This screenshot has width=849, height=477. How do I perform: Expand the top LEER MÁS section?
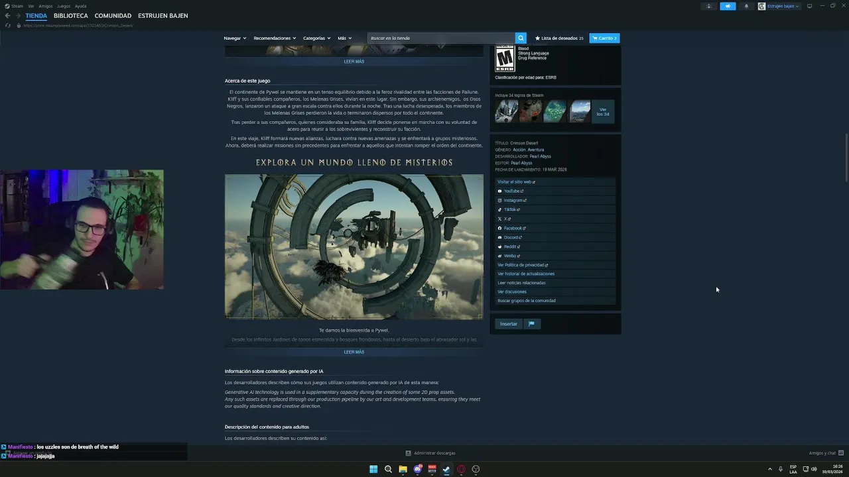pos(354,62)
